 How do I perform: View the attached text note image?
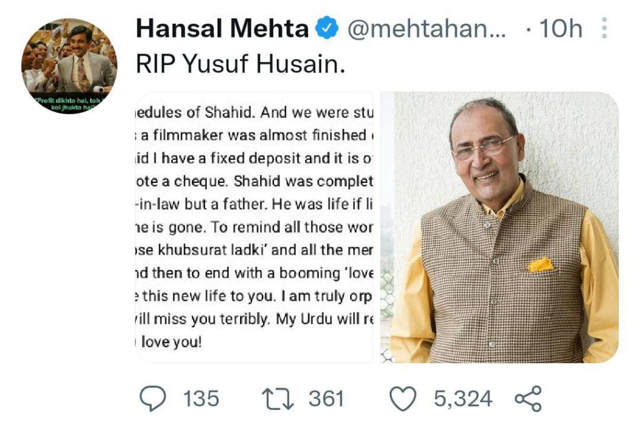pos(254,227)
